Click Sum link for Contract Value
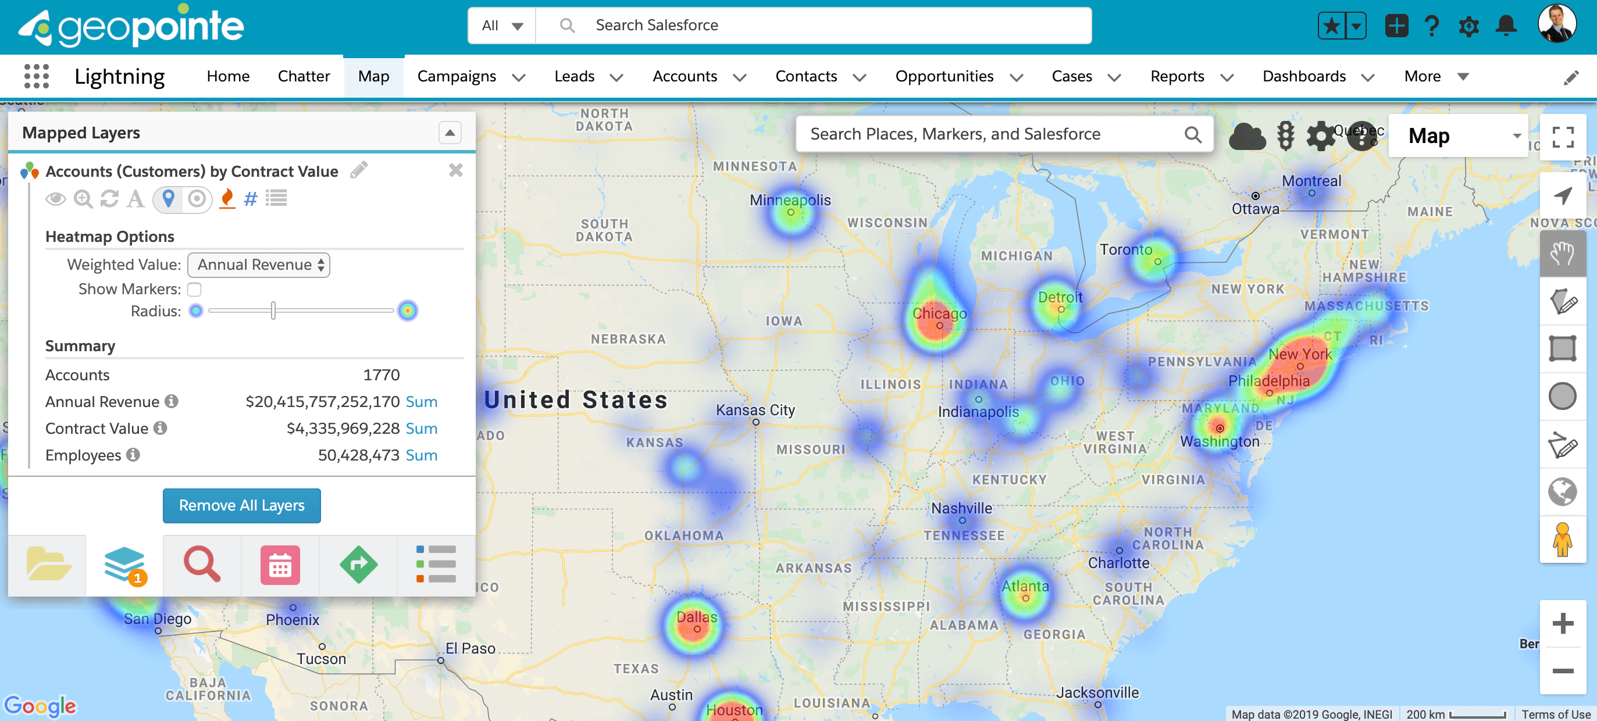Screen dimensions: 1597x721 coord(422,429)
